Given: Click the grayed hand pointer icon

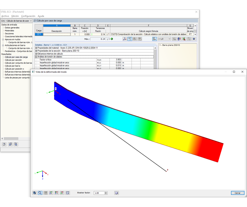Looking at the screenshot, I should 140,39.
